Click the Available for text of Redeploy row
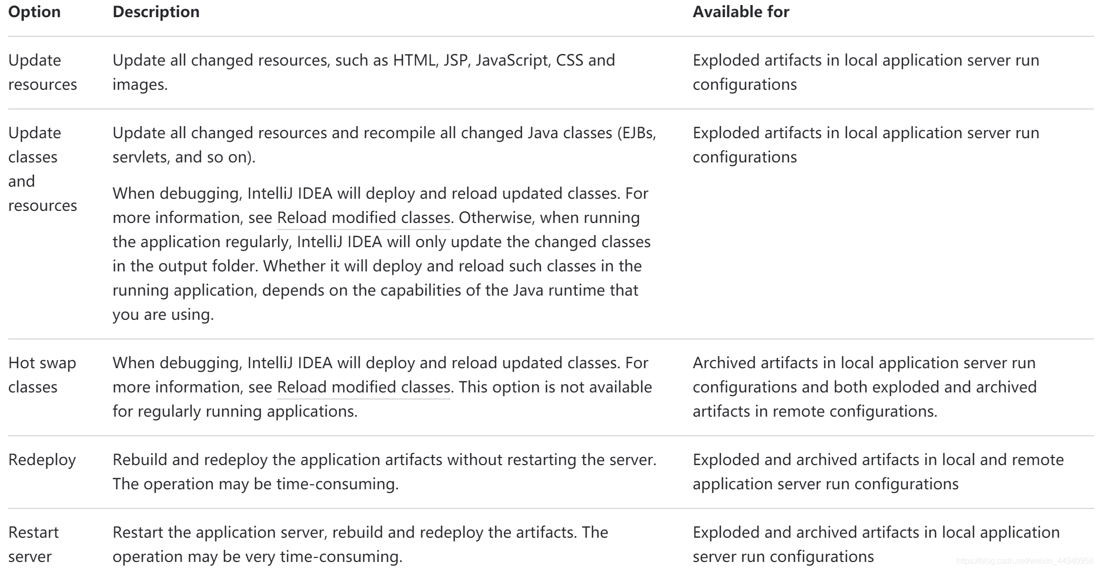1098x570 pixels. pos(877,472)
